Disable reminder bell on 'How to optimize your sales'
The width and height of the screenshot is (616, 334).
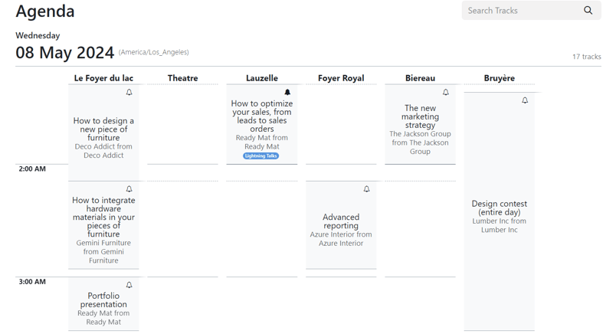point(287,93)
